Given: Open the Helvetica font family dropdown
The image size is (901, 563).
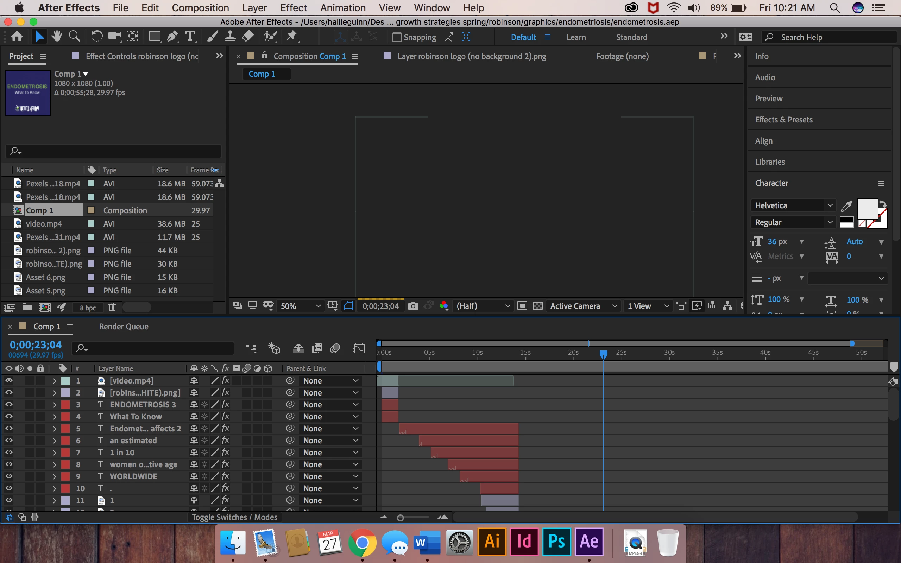Looking at the screenshot, I should pyautogui.click(x=830, y=205).
